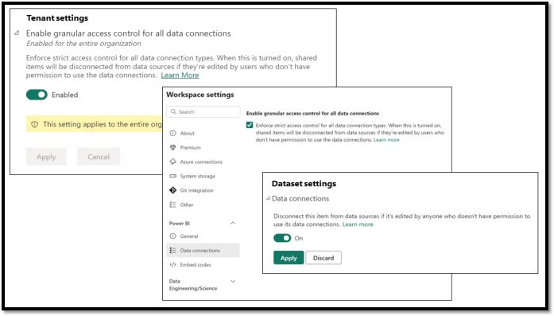Click Cancel in Tenant settings
The width and height of the screenshot is (554, 316).
click(99, 157)
